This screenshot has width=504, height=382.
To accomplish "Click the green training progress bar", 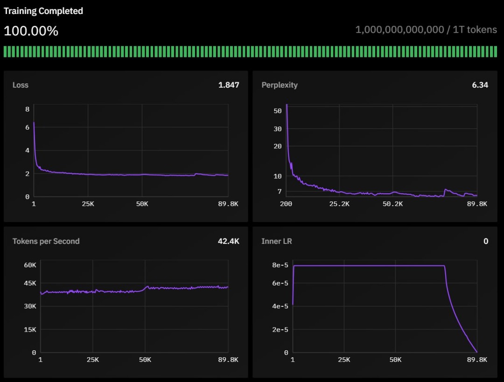I will pos(250,52).
